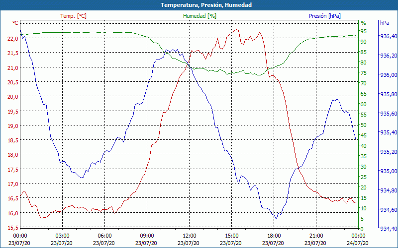Click the 19,0 temperature axis value
Screen dimensions: 398x248
(x=13, y=126)
